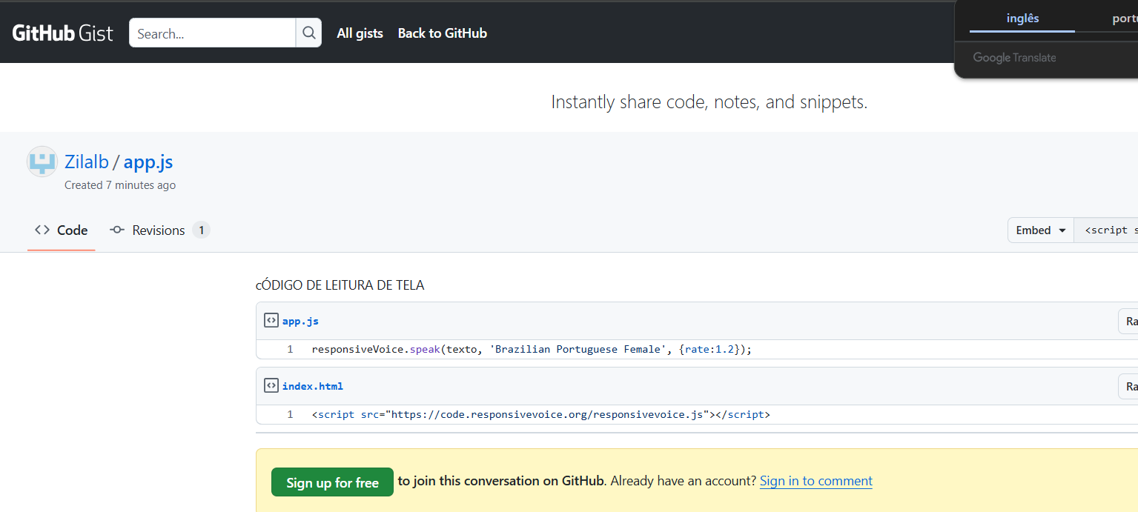Open All gists page
The width and height of the screenshot is (1138, 512).
tap(360, 33)
